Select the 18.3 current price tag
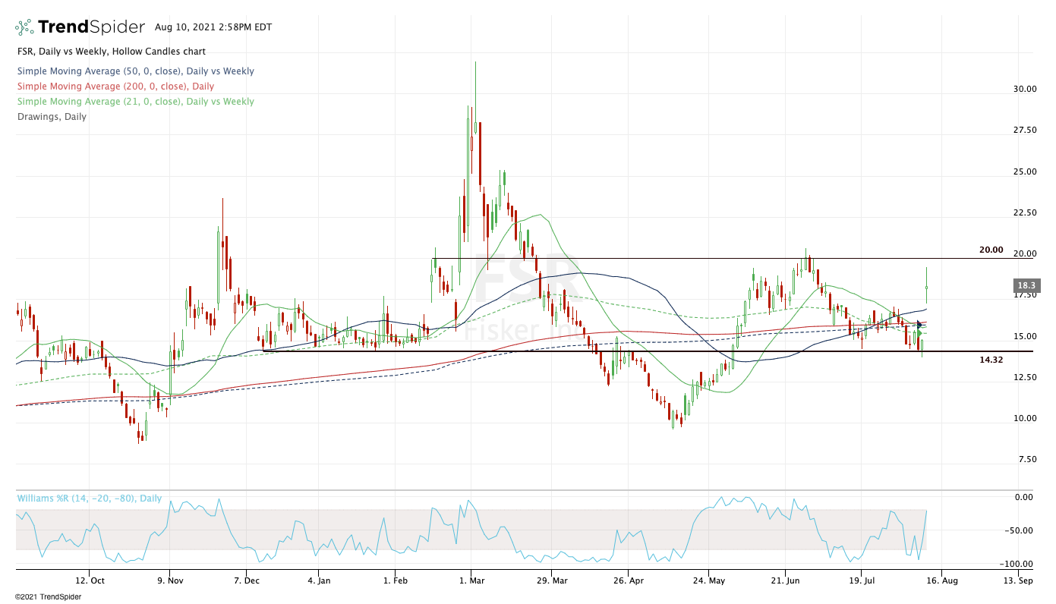1056x604 pixels. click(1026, 286)
